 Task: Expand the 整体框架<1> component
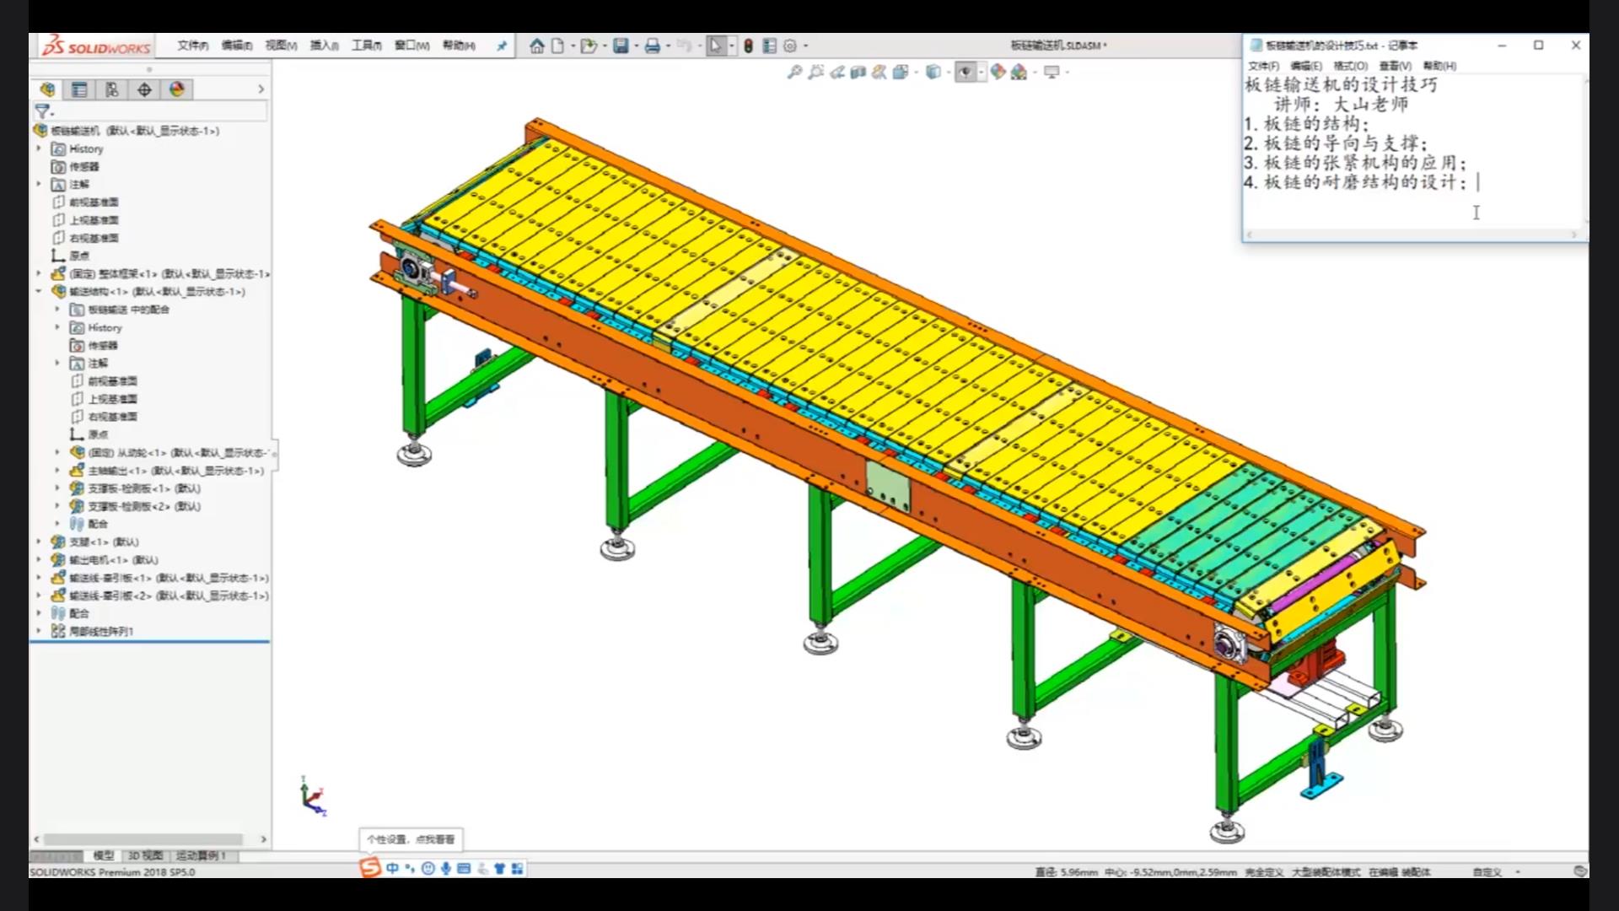coord(39,273)
